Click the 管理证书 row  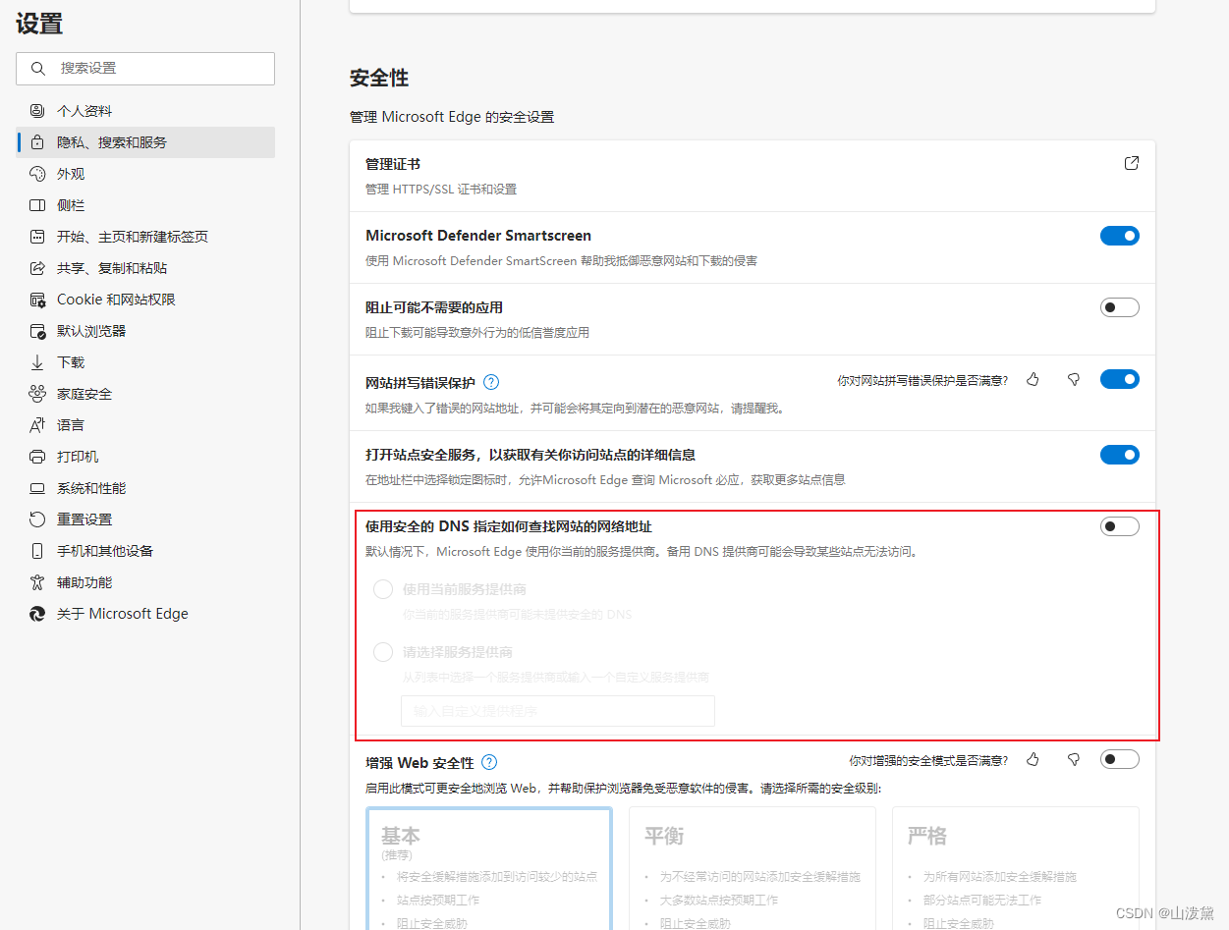753,176
